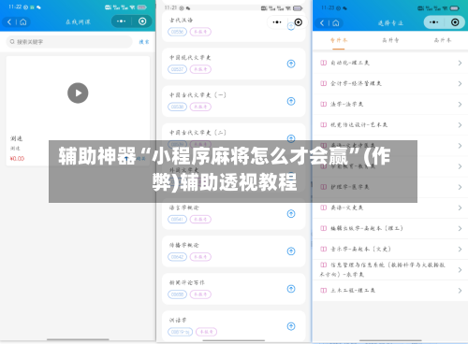Expand the 自动化-理工类 row chevron
The height and width of the screenshot is (344, 468).
(460, 63)
